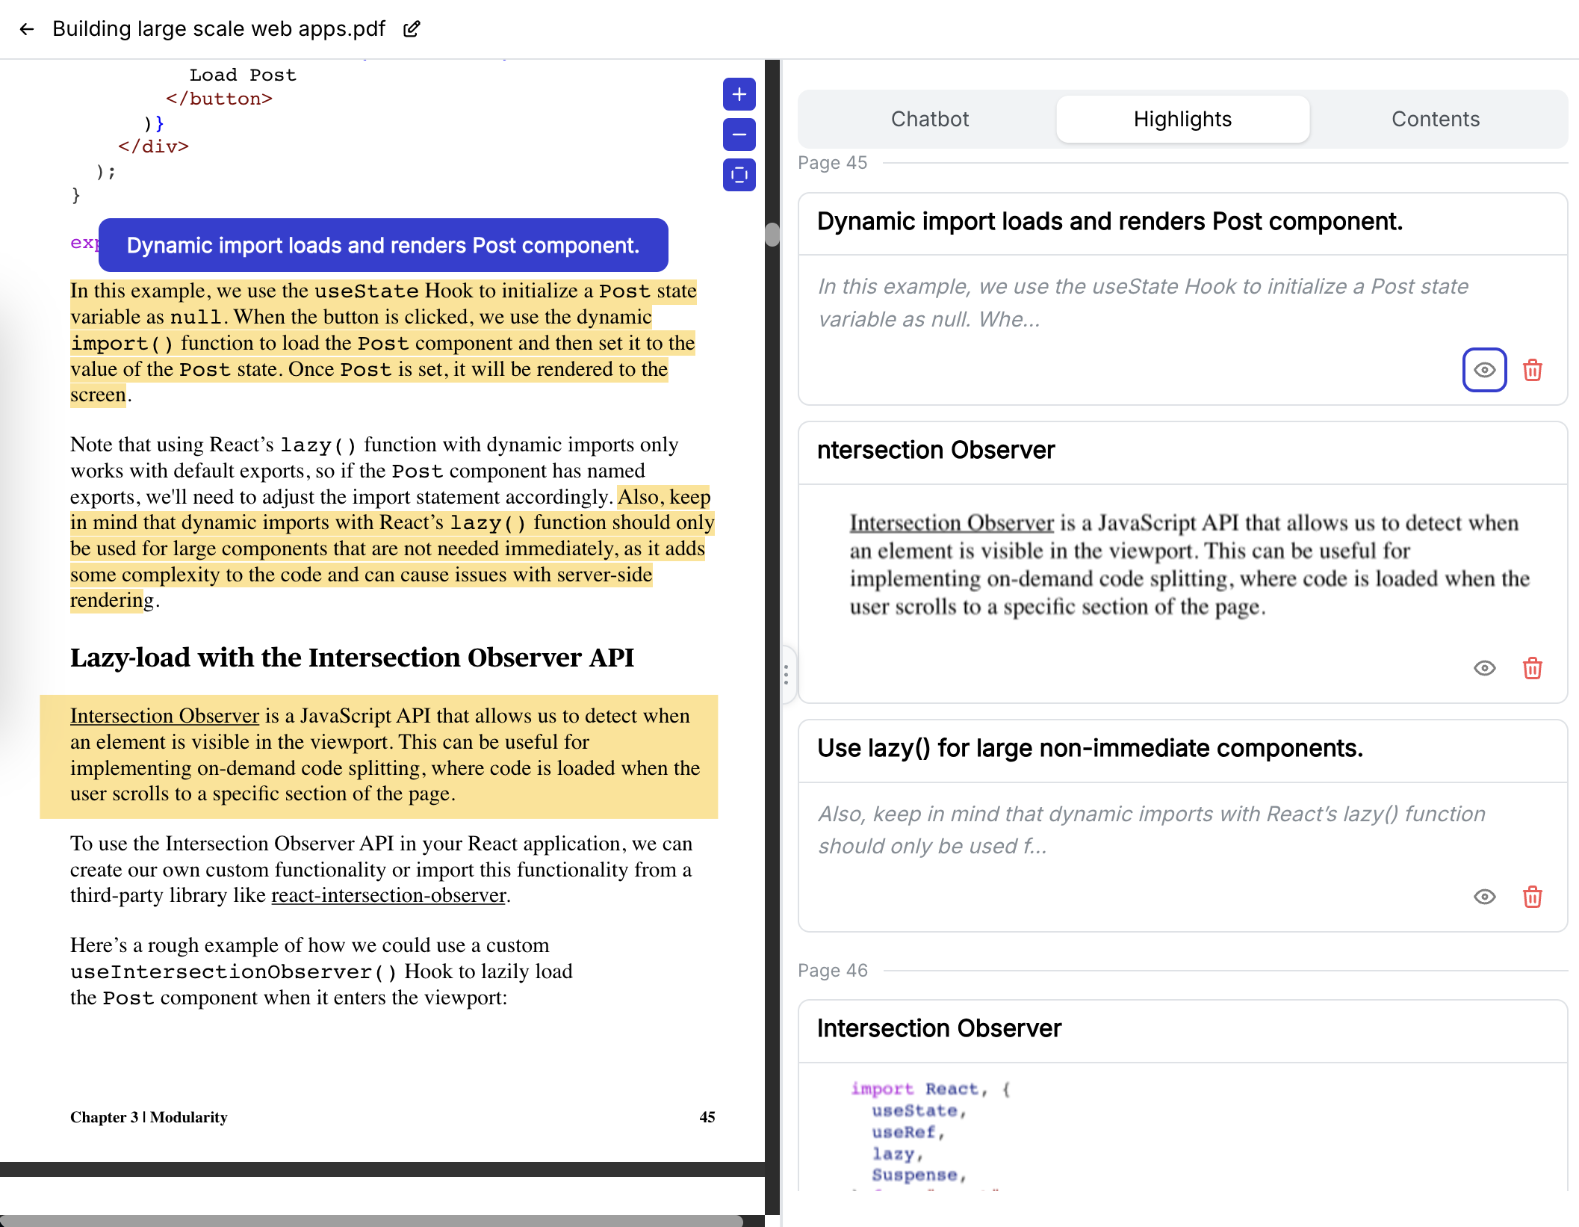Fit page using the square icon
Image resolution: width=1579 pixels, height=1227 pixels.
coord(739,175)
